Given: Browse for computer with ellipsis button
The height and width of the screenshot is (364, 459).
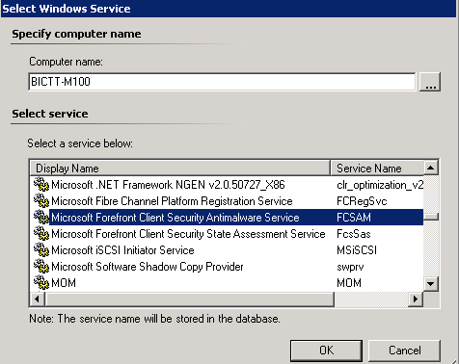Looking at the screenshot, I should coord(430,82).
